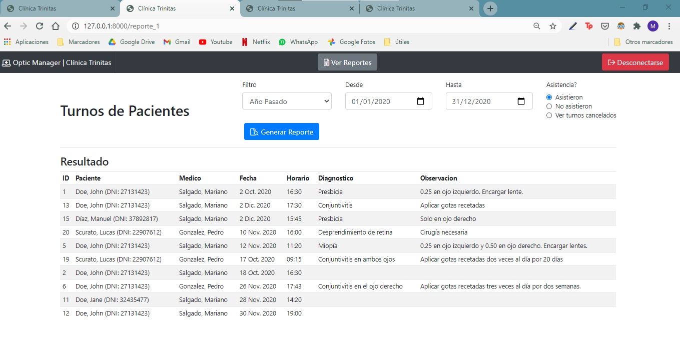This screenshot has height=364, width=680.
Task: Bookmark this page with the star icon
Action: pyautogui.click(x=552, y=26)
